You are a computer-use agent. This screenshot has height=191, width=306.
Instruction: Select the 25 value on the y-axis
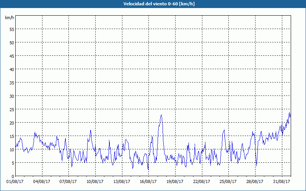[x=12, y=110]
